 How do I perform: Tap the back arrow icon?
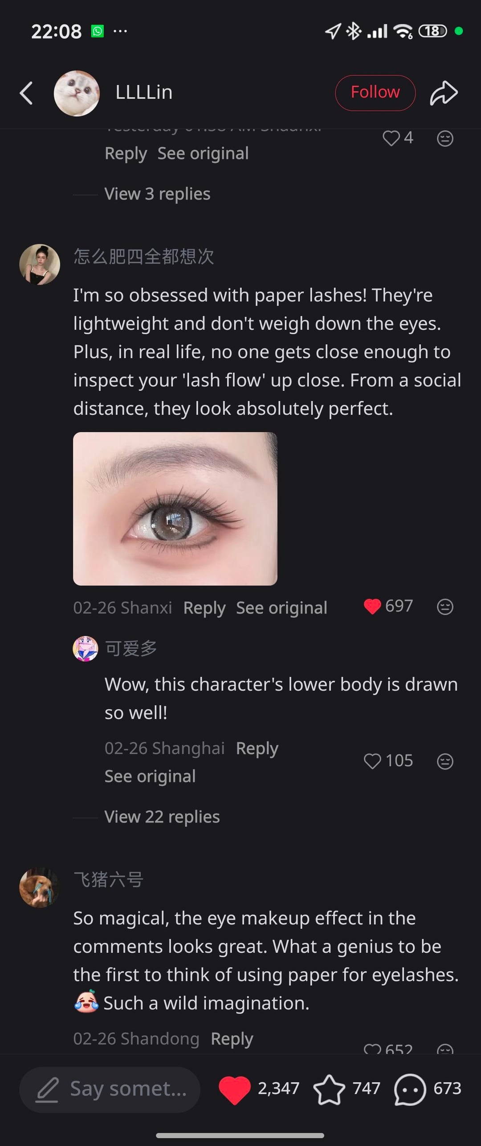pyautogui.click(x=26, y=93)
